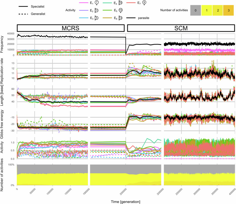Click the 400000 time axis tick
The width and height of the screenshot is (236, 204).
pos(232,192)
